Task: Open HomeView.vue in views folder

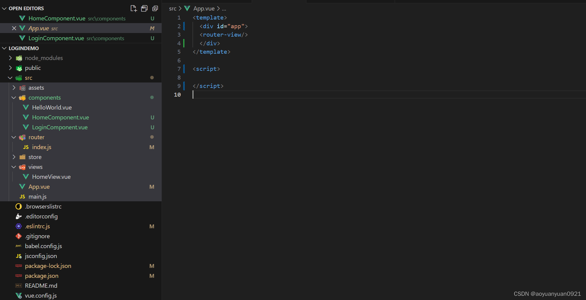Action: pyautogui.click(x=81, y=177)
